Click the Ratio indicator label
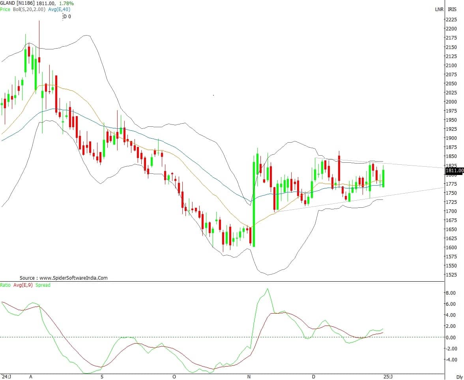 click(6, 285)
